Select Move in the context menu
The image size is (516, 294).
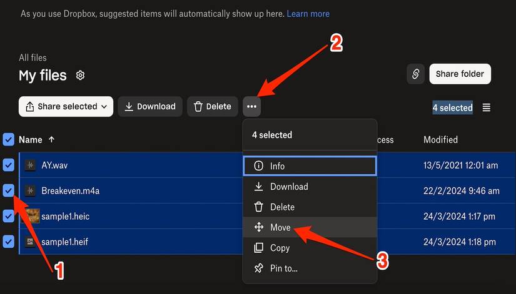pos(310,227)
